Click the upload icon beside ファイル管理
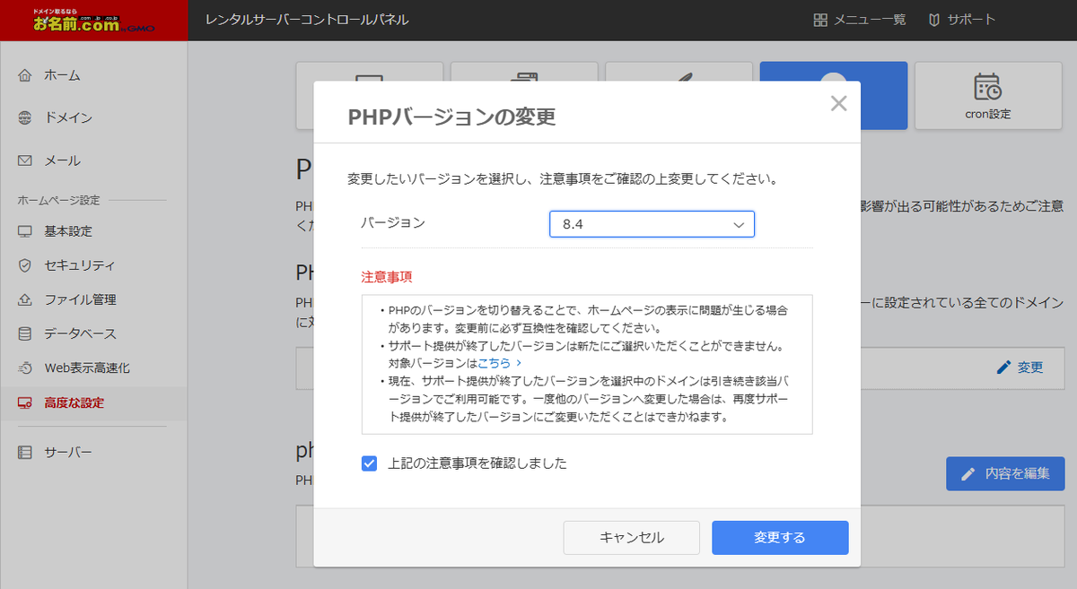Screen dimensions: 1077x589 click(x=25, y=299)
